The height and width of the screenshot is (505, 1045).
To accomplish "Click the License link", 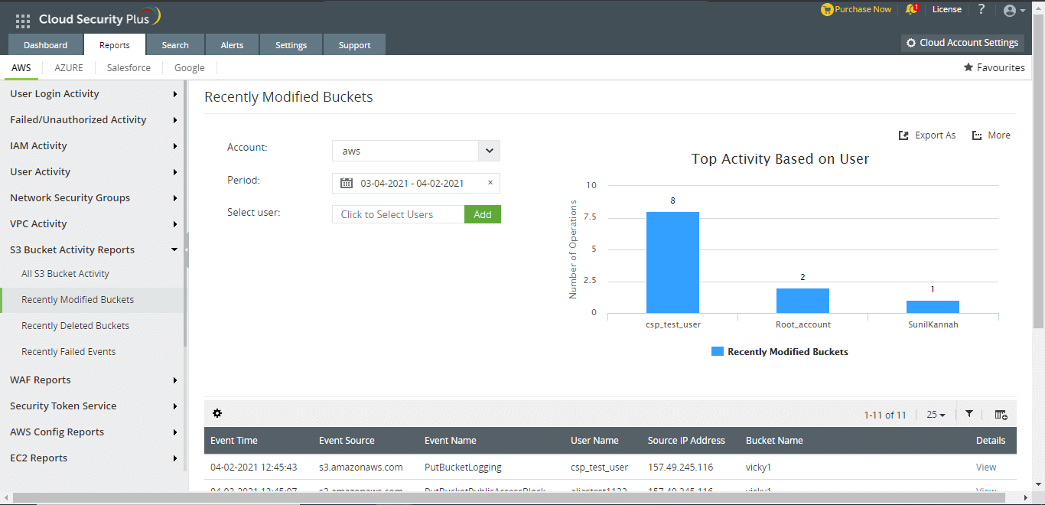I will 947,9.
